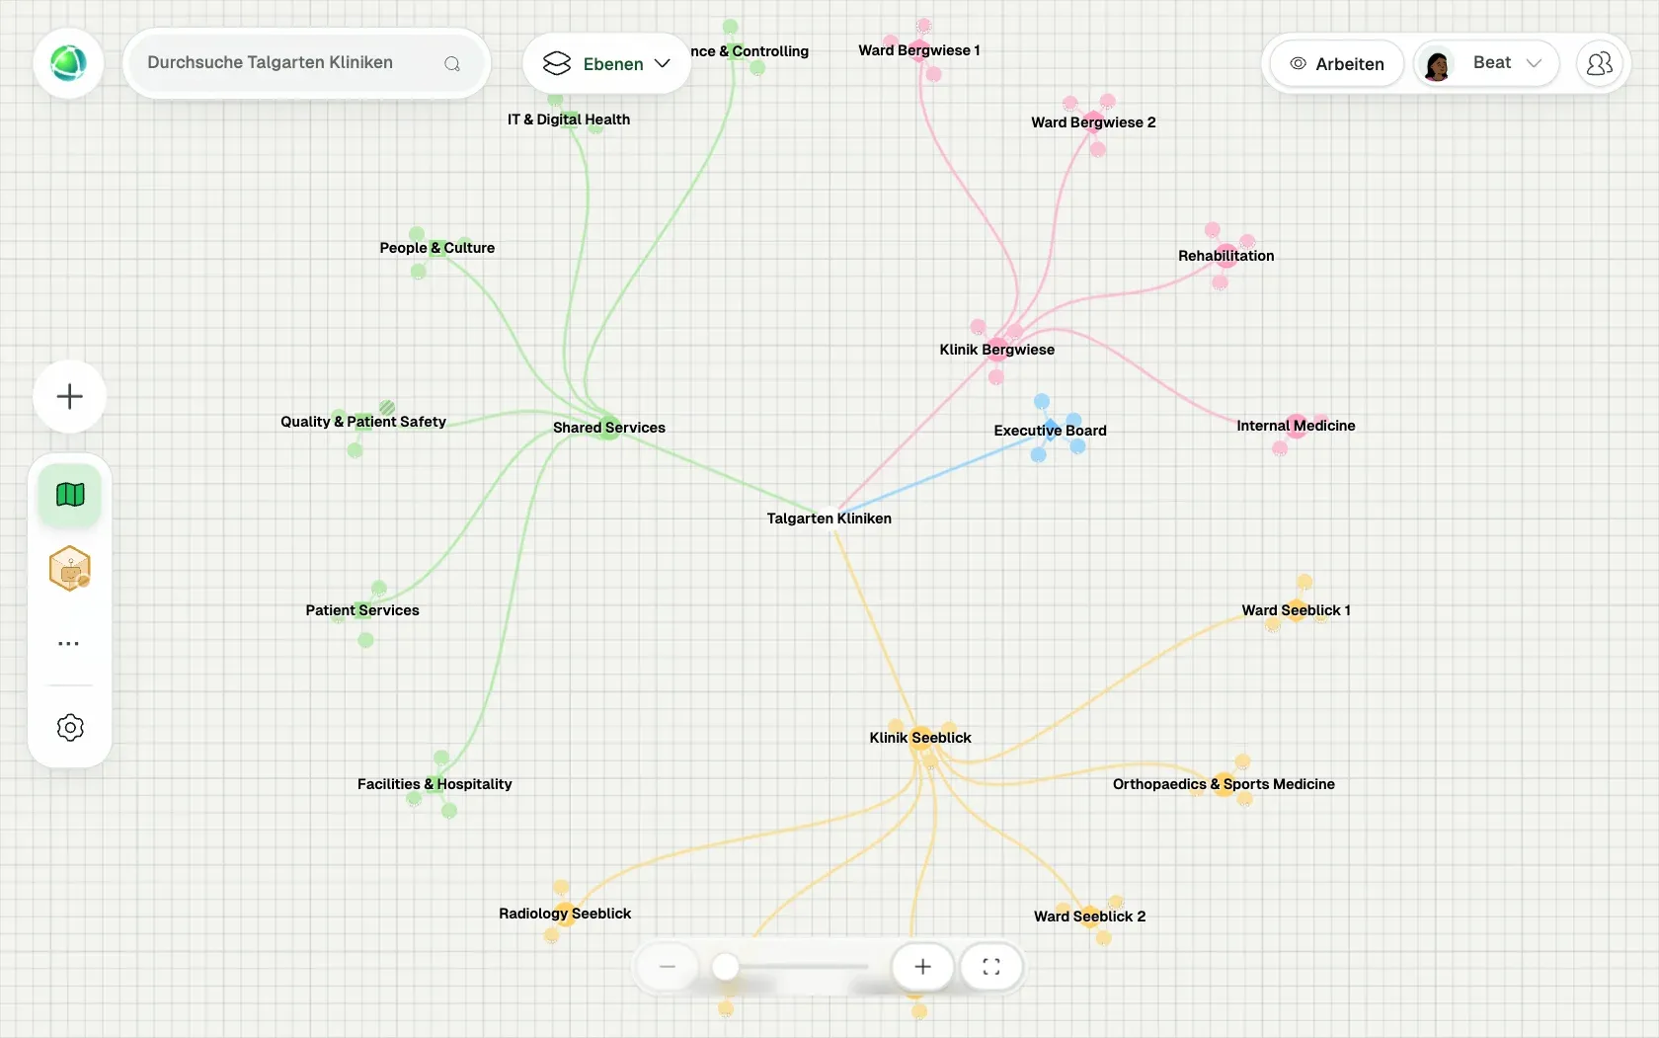Expand the Beat user dropdown chevron
Image resolution: width=1659 pixels, height=1038 pixels.
[x=1534, y=63]
